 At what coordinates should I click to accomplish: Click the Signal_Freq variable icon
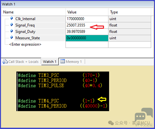[12, 25]
